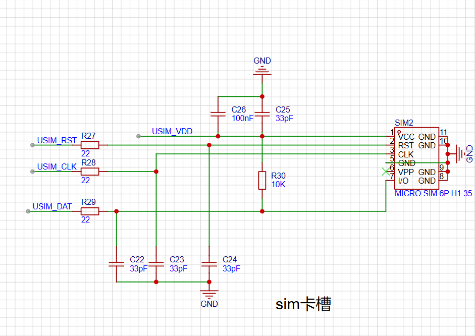The image size is (475, 336).
Task: Click the no-connect X marker on VPP pin
Action: pyautogui.click(x=386, y=172)
